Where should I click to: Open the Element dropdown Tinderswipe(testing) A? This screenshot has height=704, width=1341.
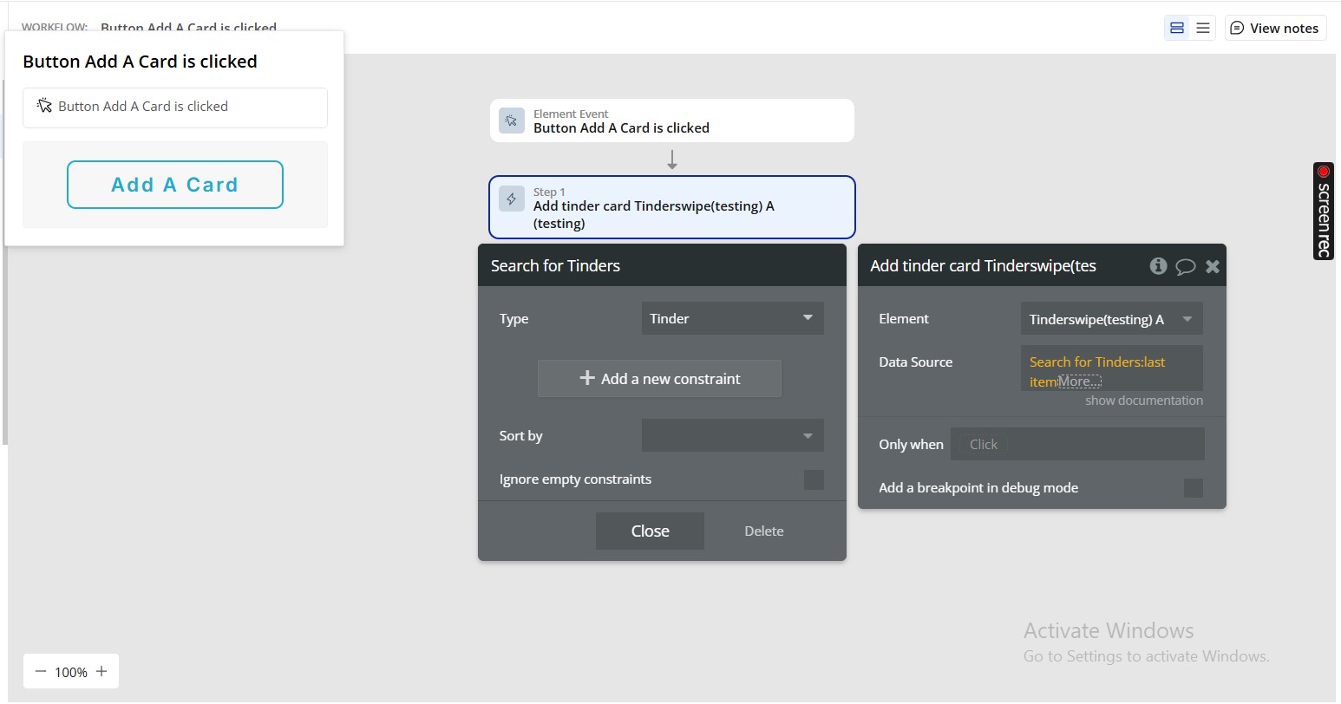pyautogui.click(x=1111, y=319)
